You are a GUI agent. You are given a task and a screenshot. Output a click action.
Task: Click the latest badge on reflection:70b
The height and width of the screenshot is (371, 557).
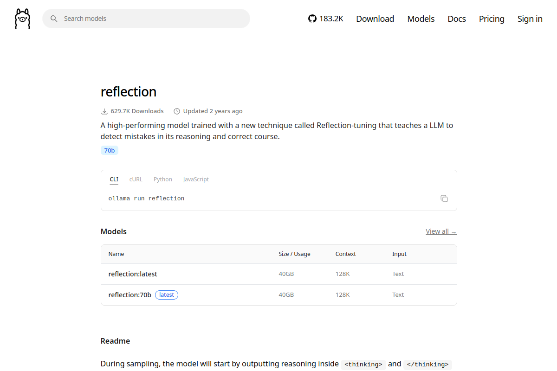coord(167,295)
